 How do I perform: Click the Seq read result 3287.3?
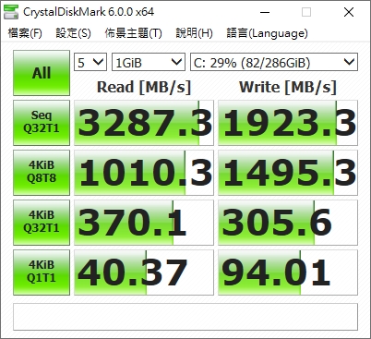pos(144,123)
